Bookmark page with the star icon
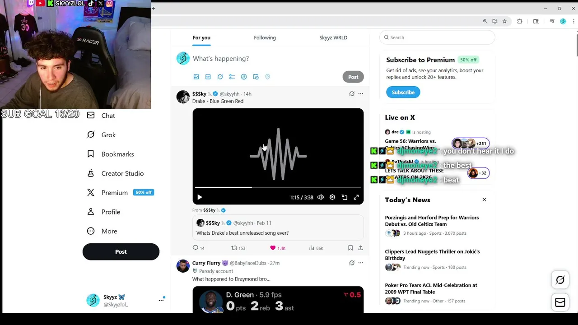 504,21
